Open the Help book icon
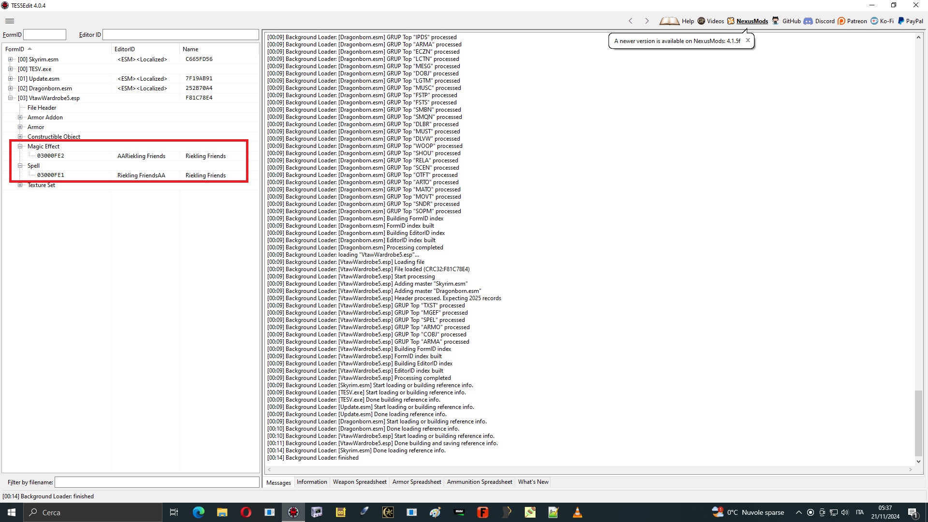This screenshot has width=928, height=522. (x=669, y=21)
